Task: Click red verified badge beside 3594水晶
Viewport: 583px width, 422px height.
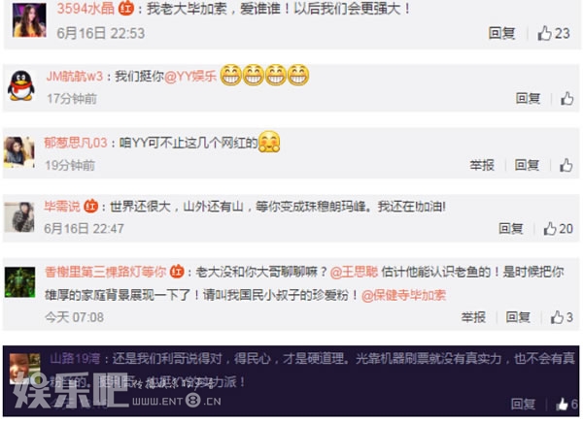Action: coord(126,8)
